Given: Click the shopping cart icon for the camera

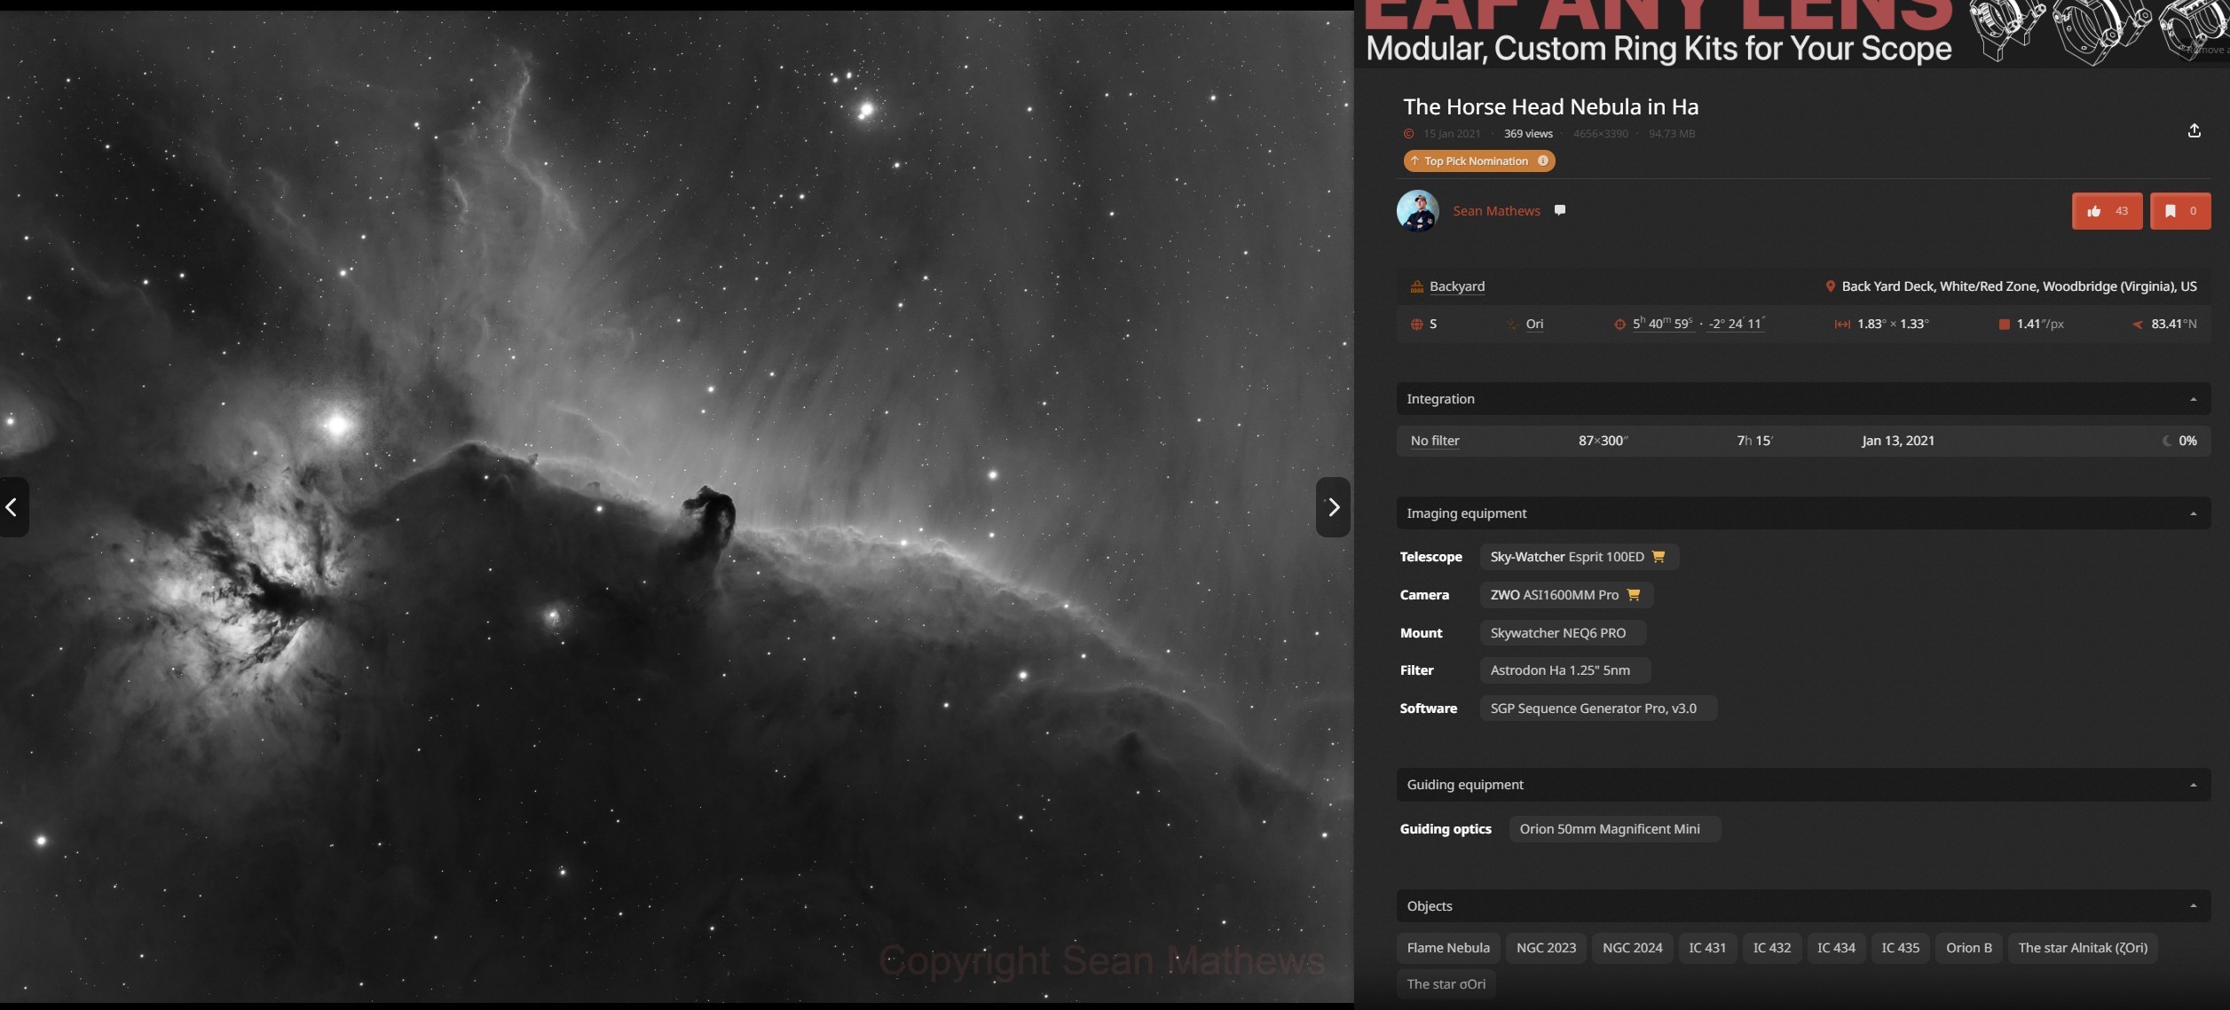Looking at the screenshot, I should [1633, 595].
